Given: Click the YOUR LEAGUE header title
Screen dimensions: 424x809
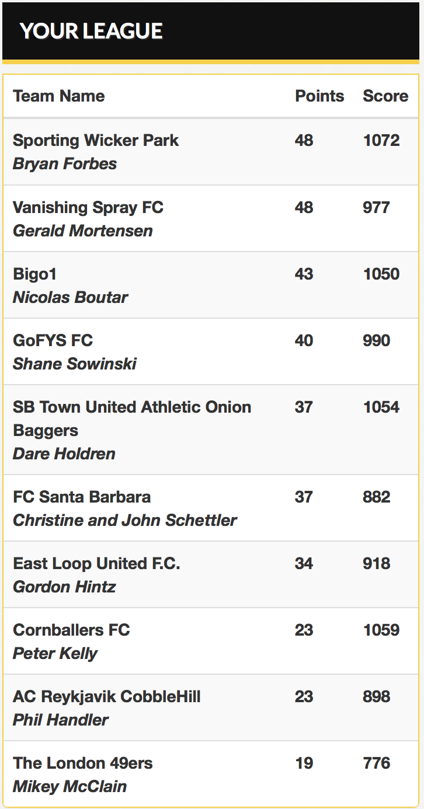Looking at the screenshot, I should [x=91, y=31].
